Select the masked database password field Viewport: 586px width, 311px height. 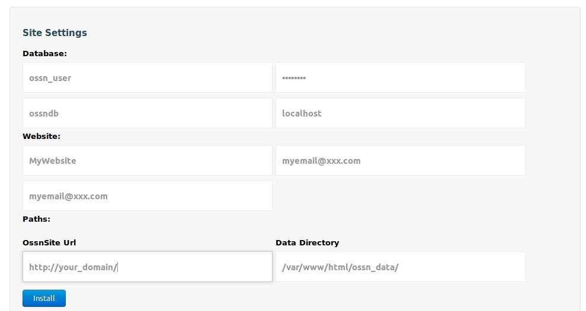pyautogui.click(x=401, y=77)
